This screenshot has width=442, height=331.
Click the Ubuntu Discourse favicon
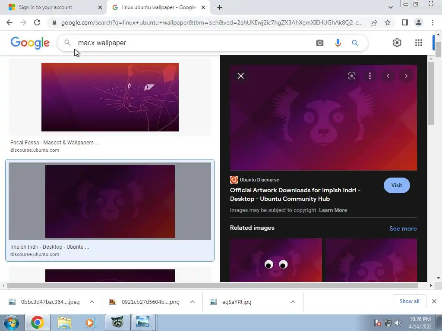pos(234,180)
